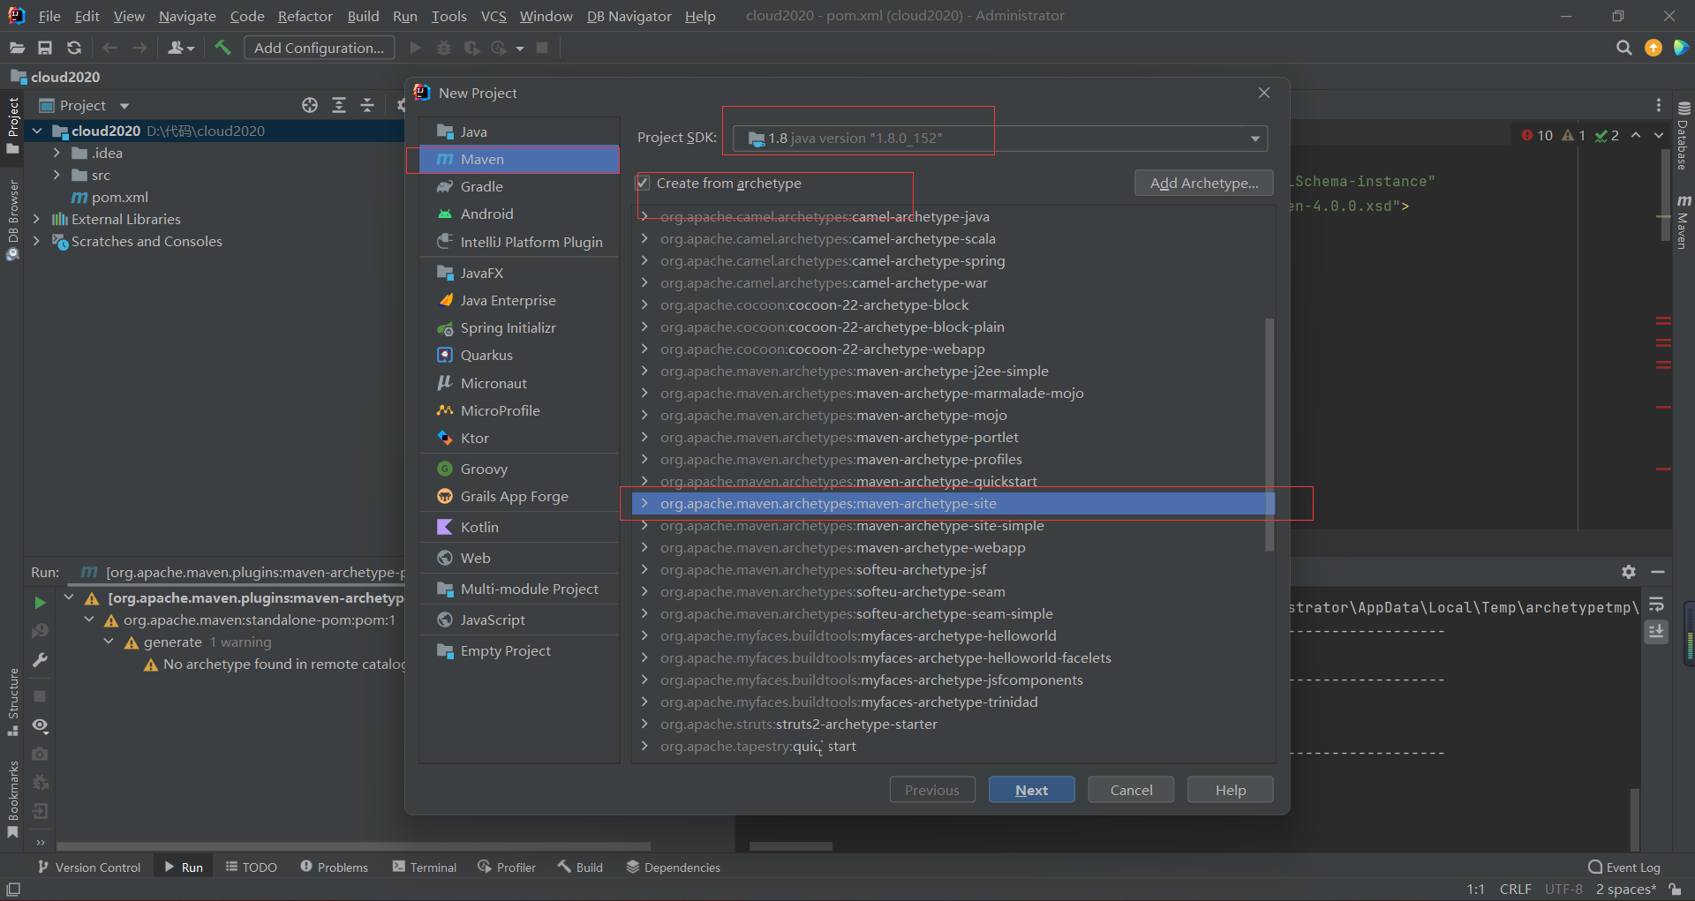Click the Cancel button
Image resolution: width=1695 pixels, height=901 pixels.
pos(1131,790)
